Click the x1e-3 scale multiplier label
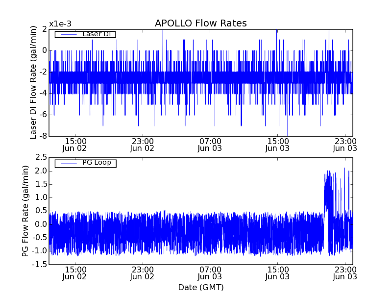The image size is (392, 294). pyautogui.click(x=60, y=24)
